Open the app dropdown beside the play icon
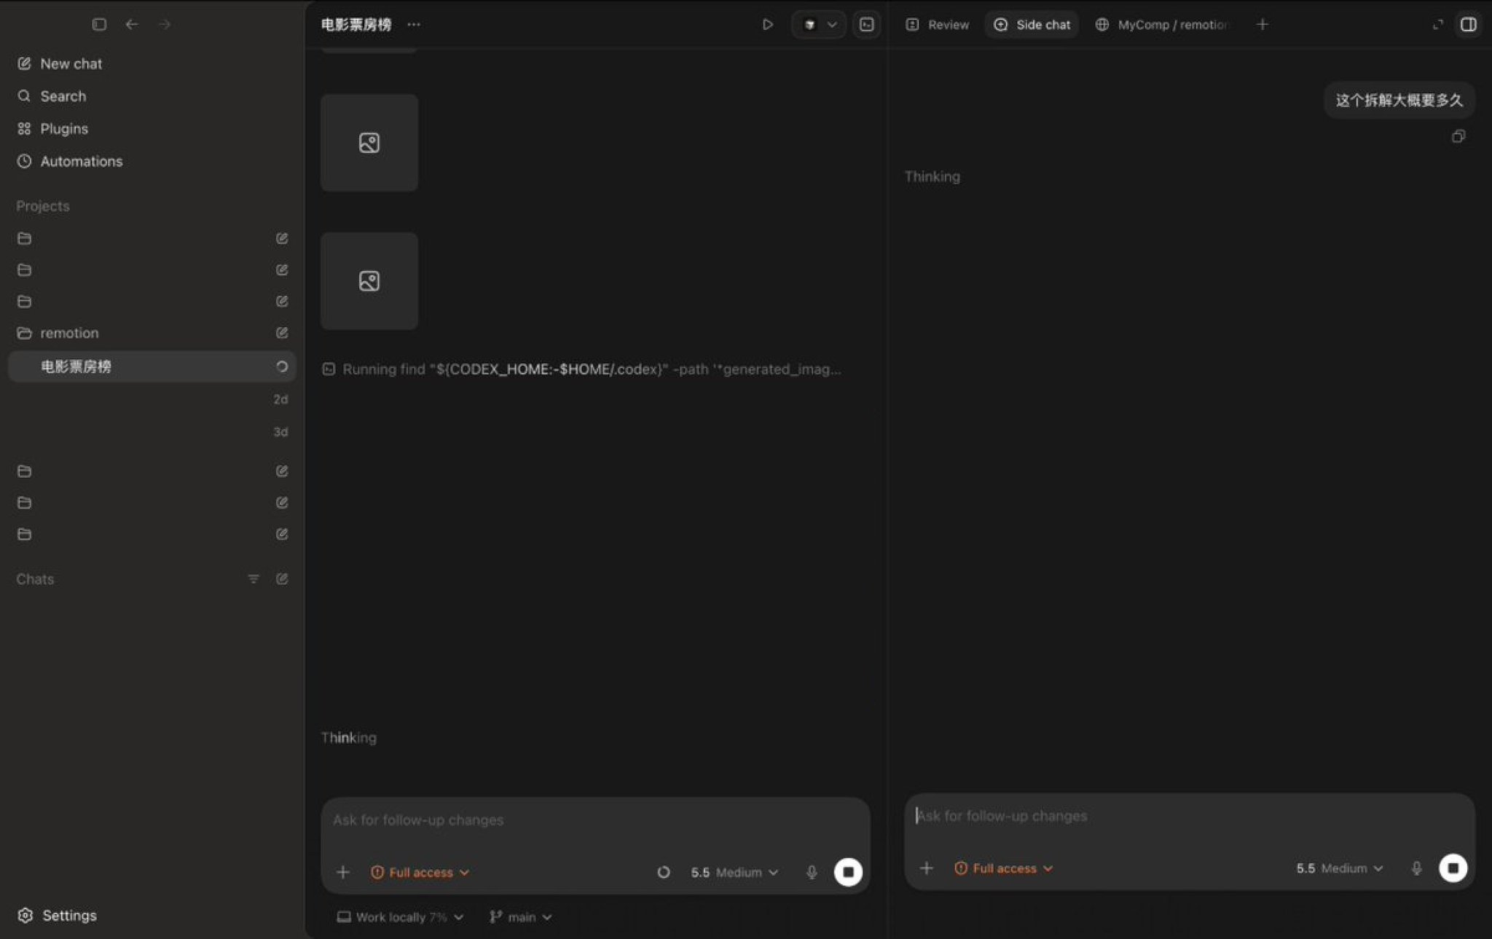The image size is (1492, 939). point(819,24)
